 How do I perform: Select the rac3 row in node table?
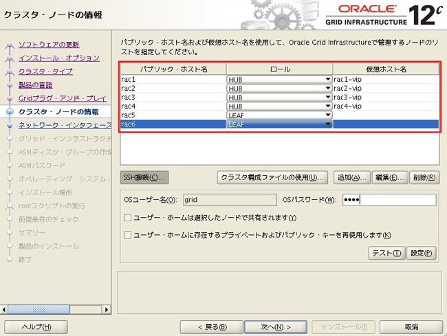click(x=172, y=98)
